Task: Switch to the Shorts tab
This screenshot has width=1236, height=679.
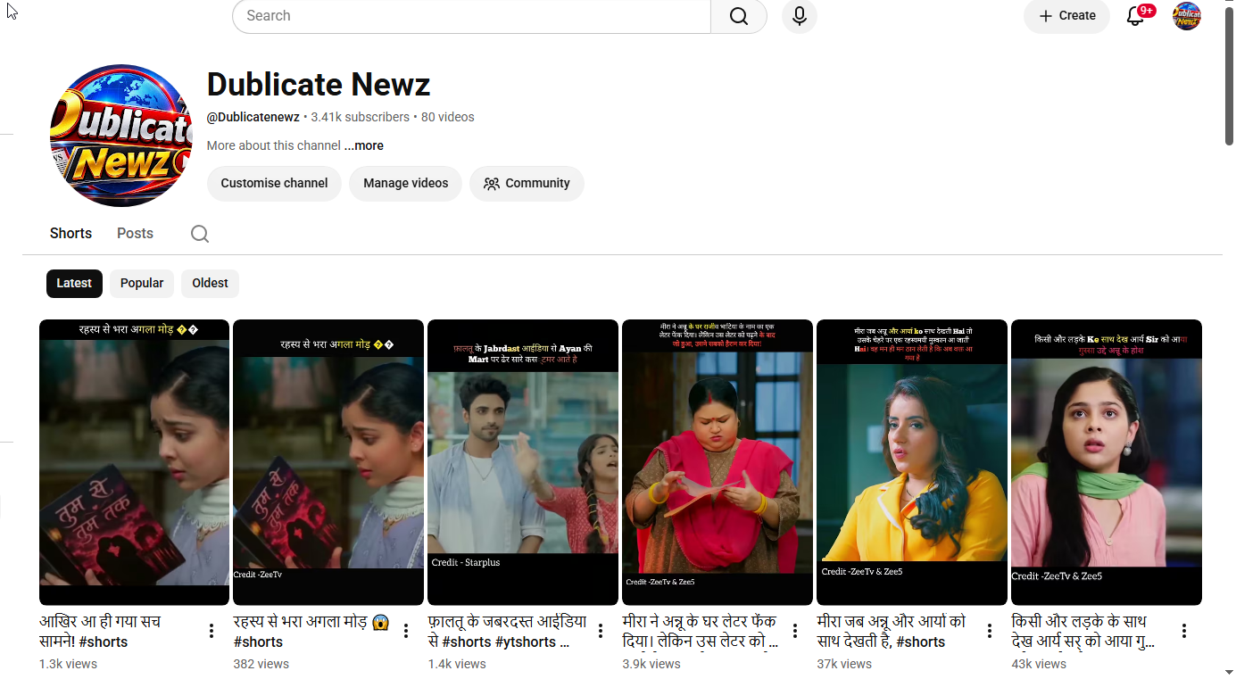Action: 71,234
